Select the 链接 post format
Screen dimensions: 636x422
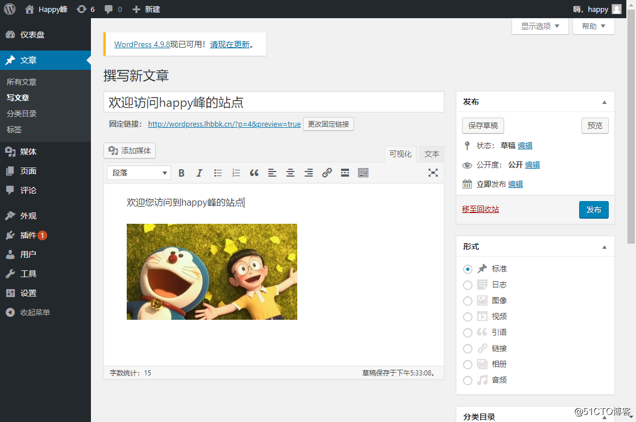pyautogui.click(x=468, y=349)
